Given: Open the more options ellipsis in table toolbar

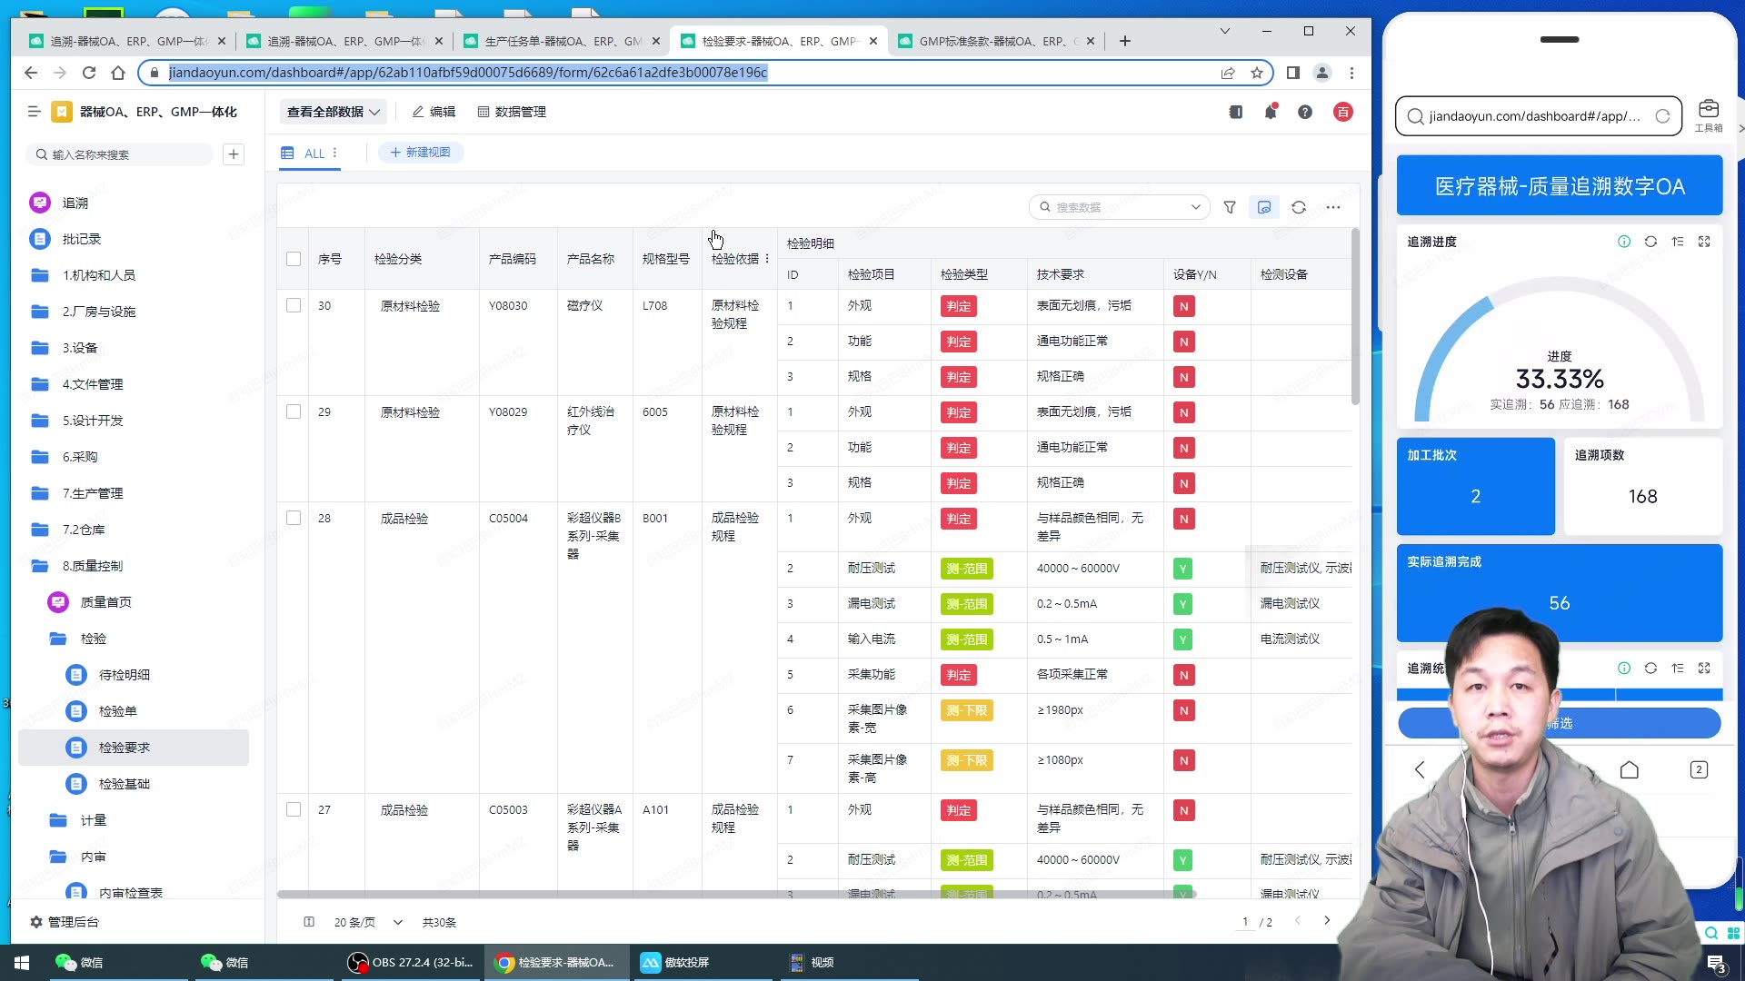Looking at the screenshot, I should tap(1333, 207).
